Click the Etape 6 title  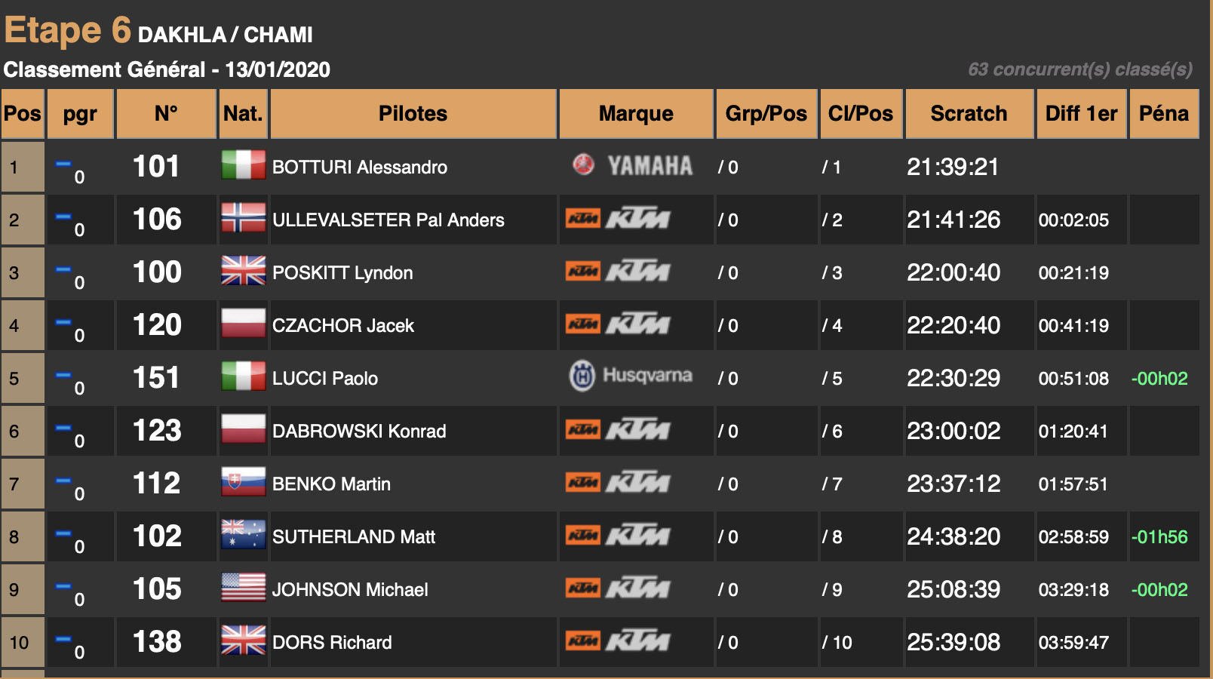[x=68, y=31]
